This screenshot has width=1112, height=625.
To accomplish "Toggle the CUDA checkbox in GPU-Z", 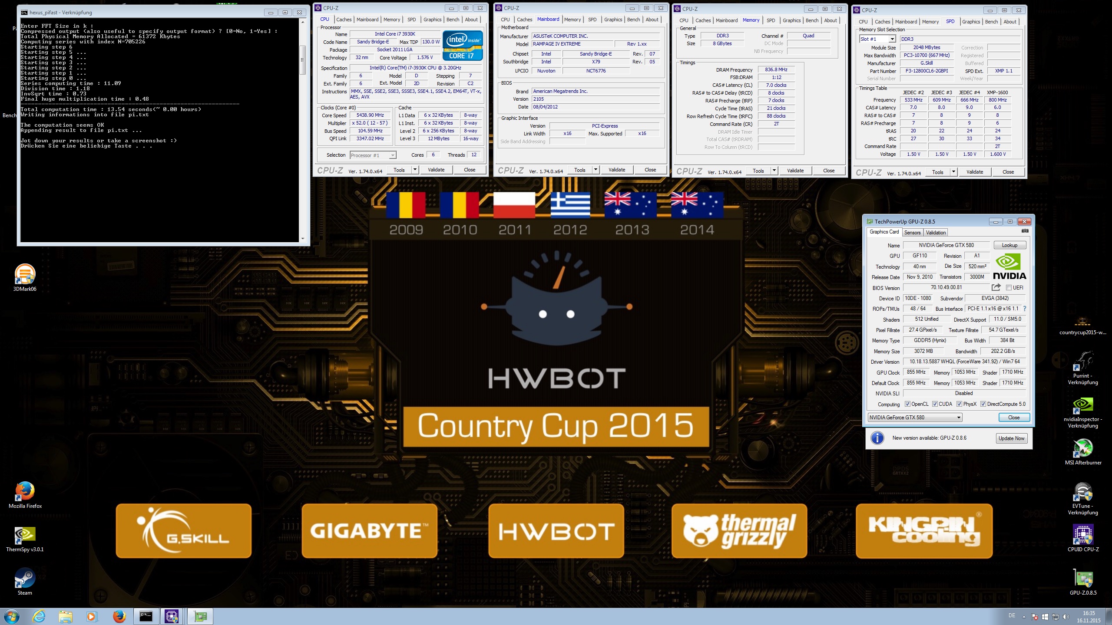I will (935, 404).
